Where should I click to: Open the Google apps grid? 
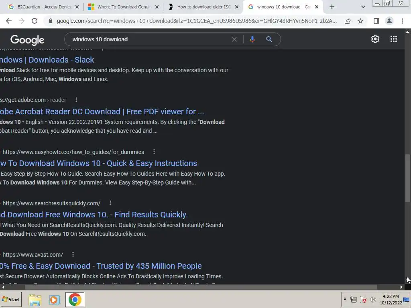pos(394,39)
